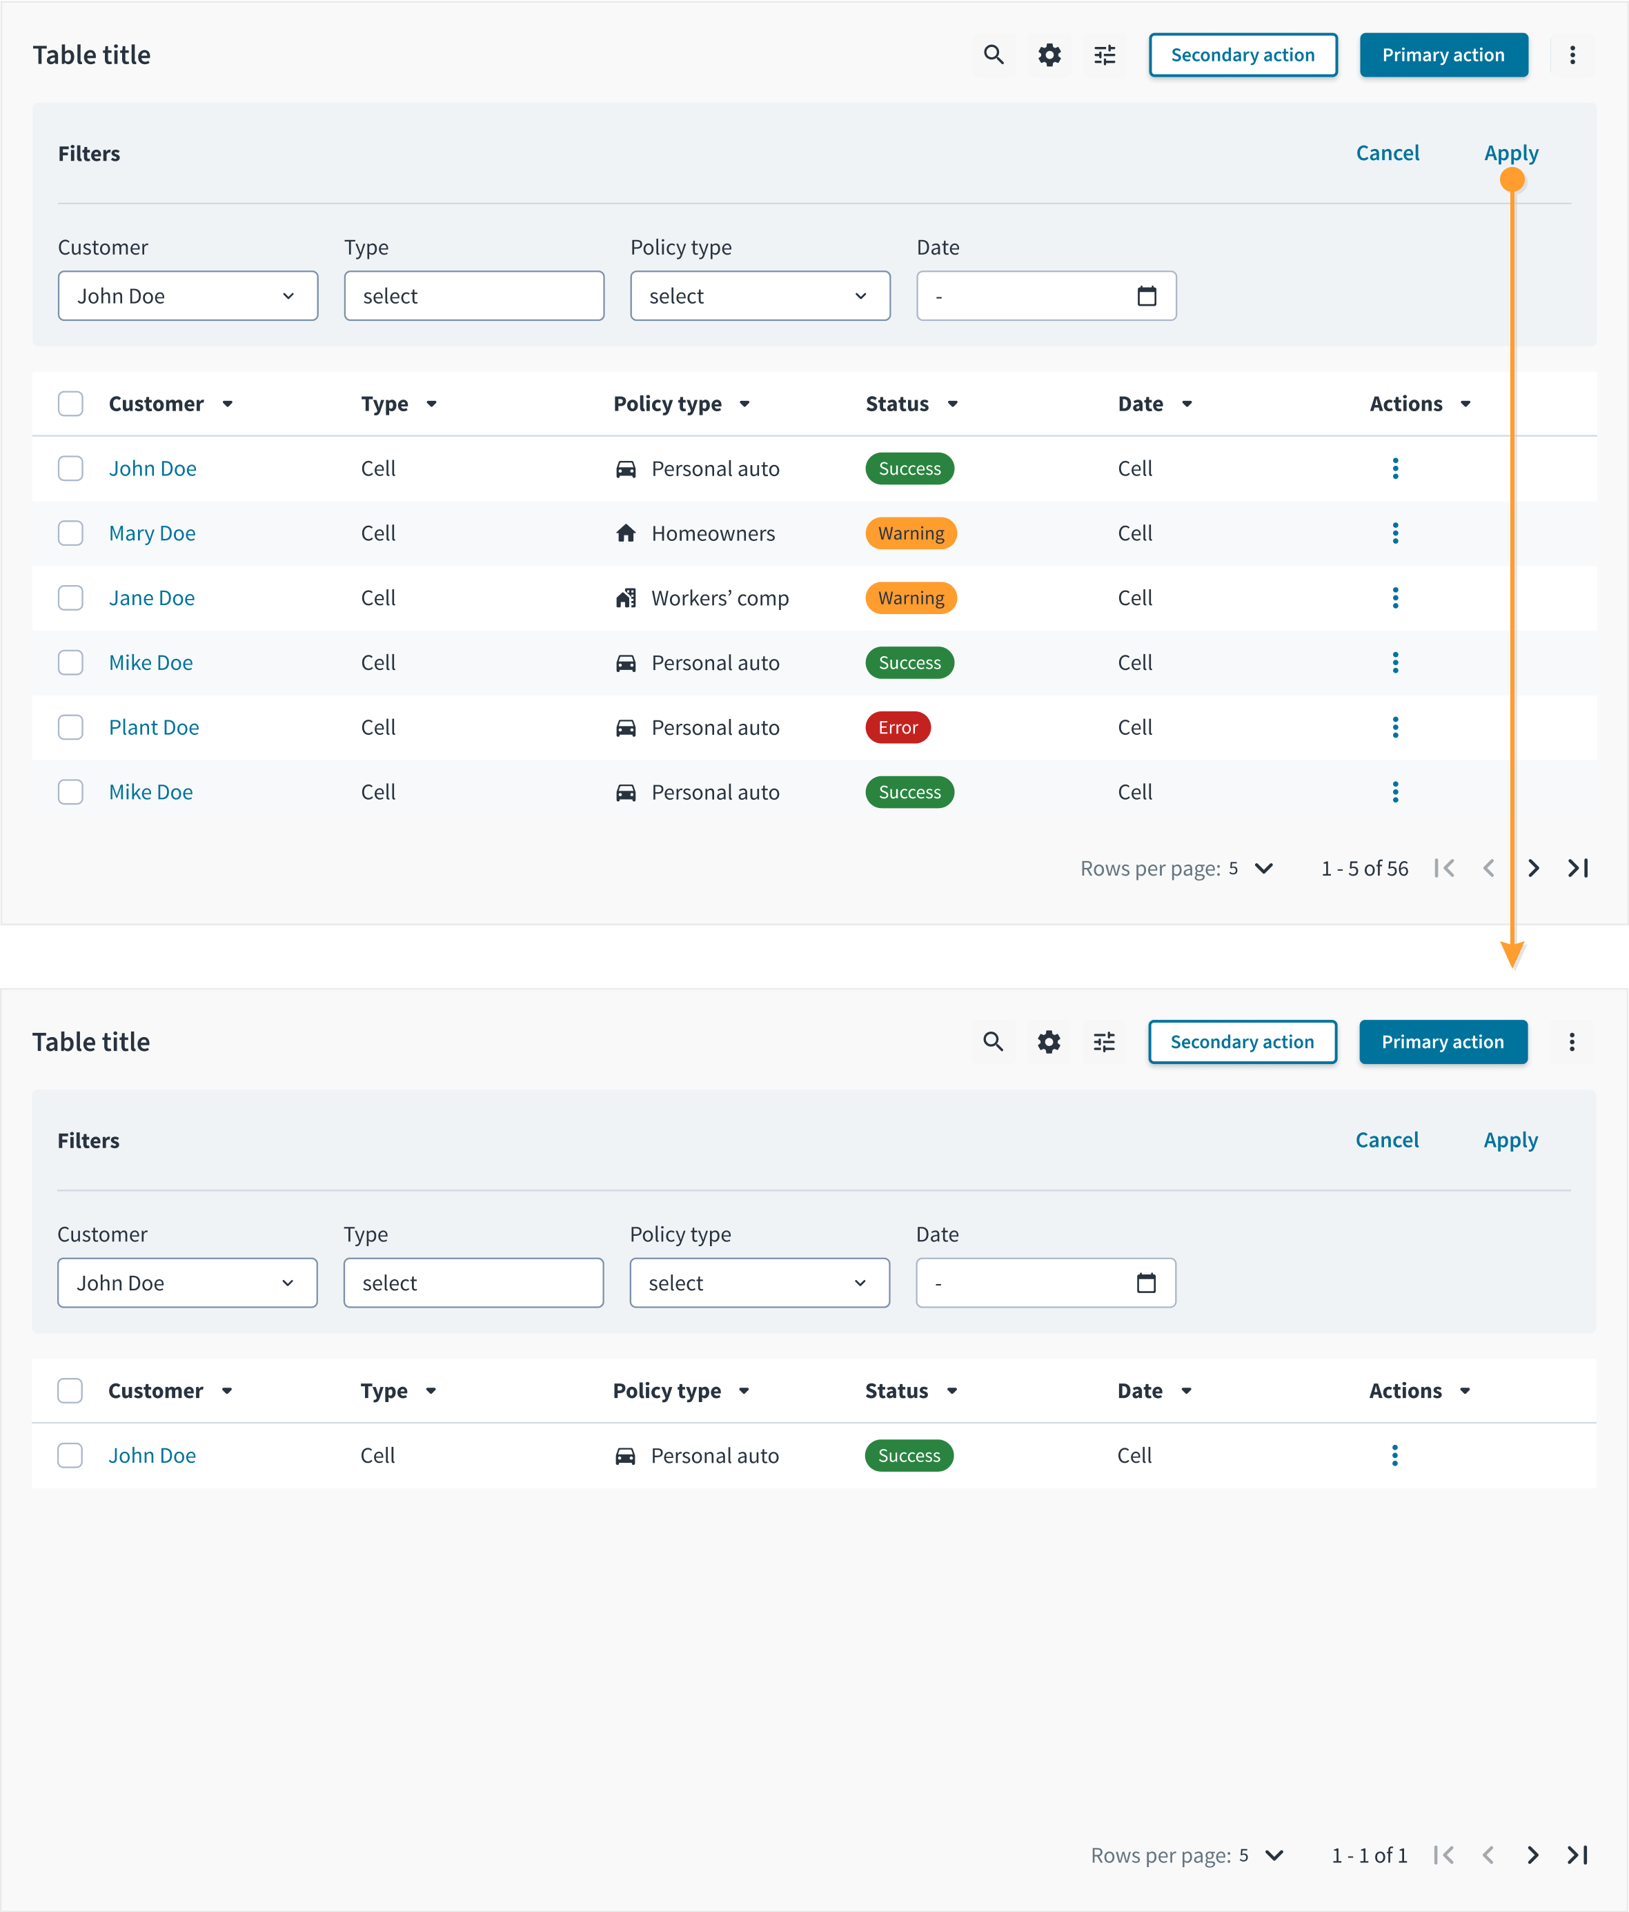Click Cancel in top Filters panel
The width and height of the screenshot is (1629, 1912).
1388,153
